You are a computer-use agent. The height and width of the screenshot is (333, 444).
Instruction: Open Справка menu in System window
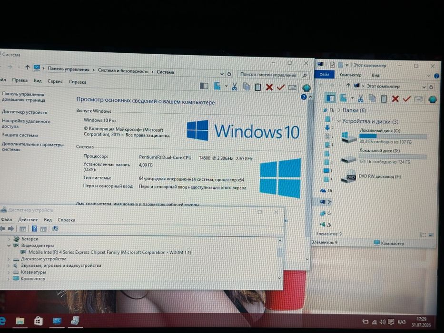(78, 82)
